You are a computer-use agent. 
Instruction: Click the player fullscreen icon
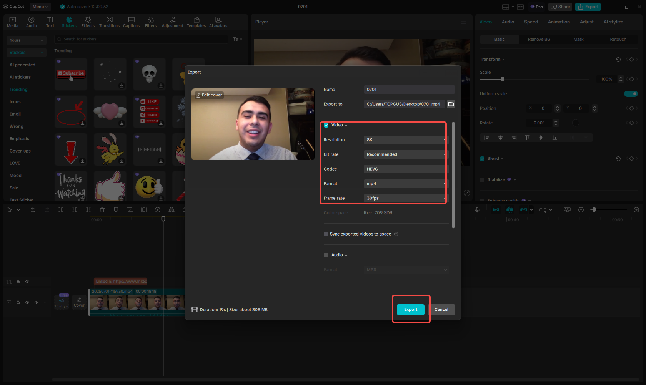467,193
